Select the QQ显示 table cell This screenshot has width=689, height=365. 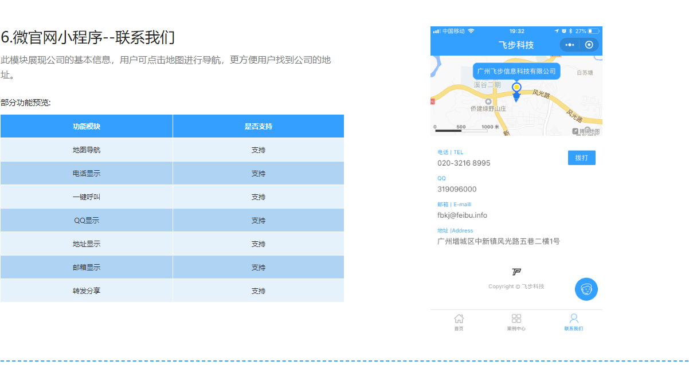click(x=87, y=221)
